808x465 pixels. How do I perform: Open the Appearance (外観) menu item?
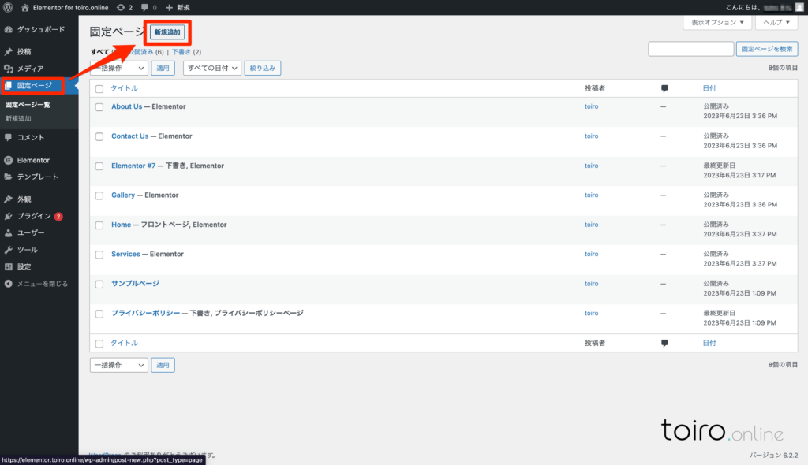coord(24,199)
